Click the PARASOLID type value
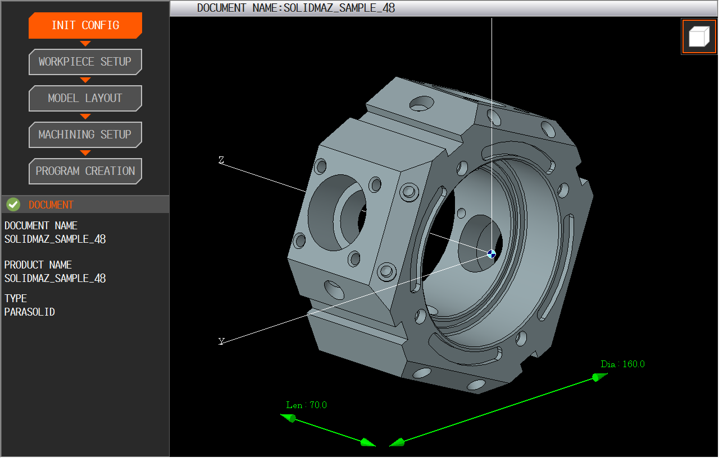 30,312
